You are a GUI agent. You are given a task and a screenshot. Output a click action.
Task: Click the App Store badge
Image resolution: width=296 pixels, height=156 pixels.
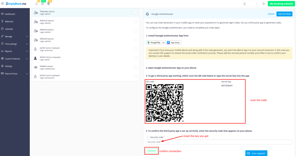[173, 43]
